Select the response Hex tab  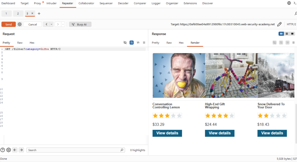[181, 43]
